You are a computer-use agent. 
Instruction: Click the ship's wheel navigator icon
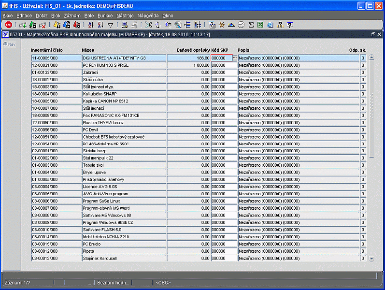pos(222,25)
